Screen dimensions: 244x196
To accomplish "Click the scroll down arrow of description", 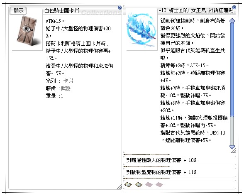I will point(232,147).
